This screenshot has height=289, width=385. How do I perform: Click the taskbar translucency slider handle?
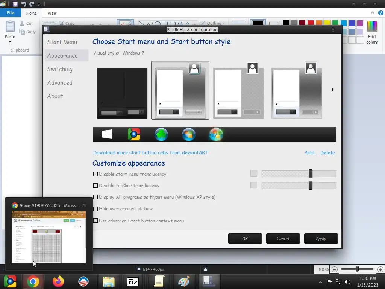[x=311, y=185]
